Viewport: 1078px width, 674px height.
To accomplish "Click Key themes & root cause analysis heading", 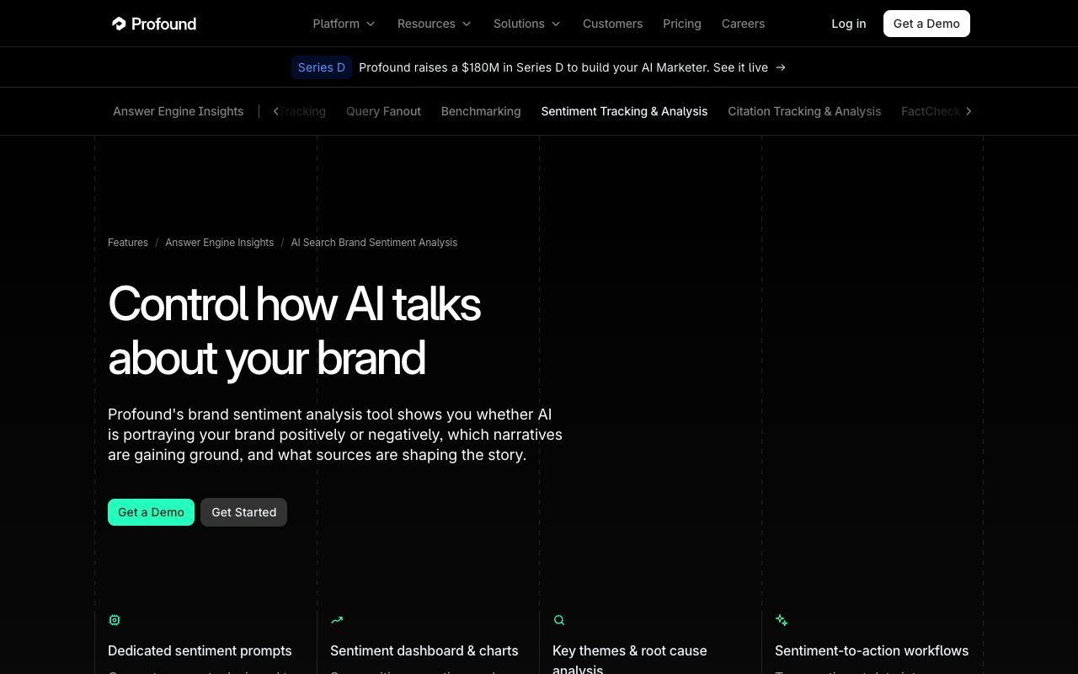I will pyautogui.click(x=630, y=660).
